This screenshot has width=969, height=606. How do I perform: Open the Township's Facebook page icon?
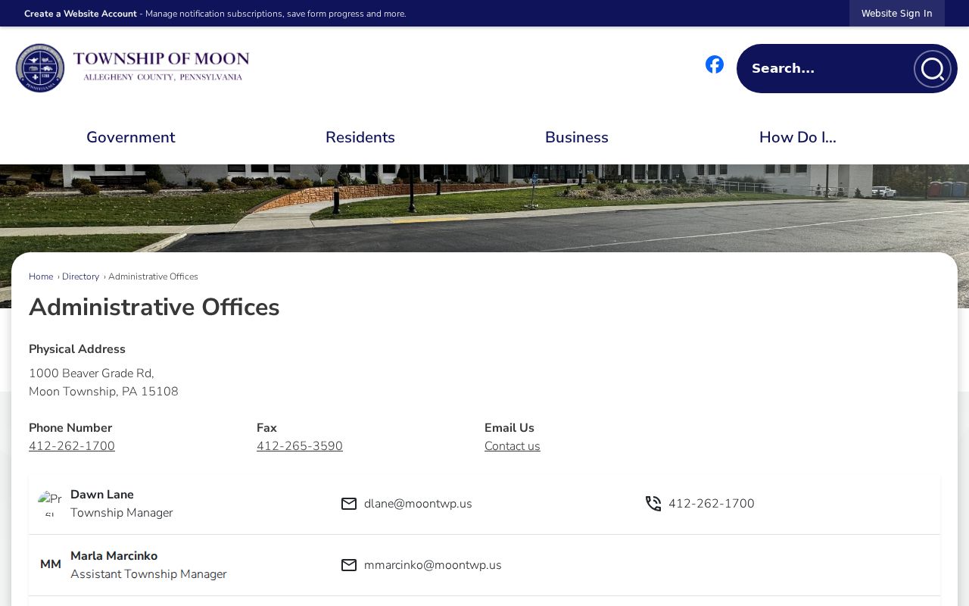coord(715,64)
